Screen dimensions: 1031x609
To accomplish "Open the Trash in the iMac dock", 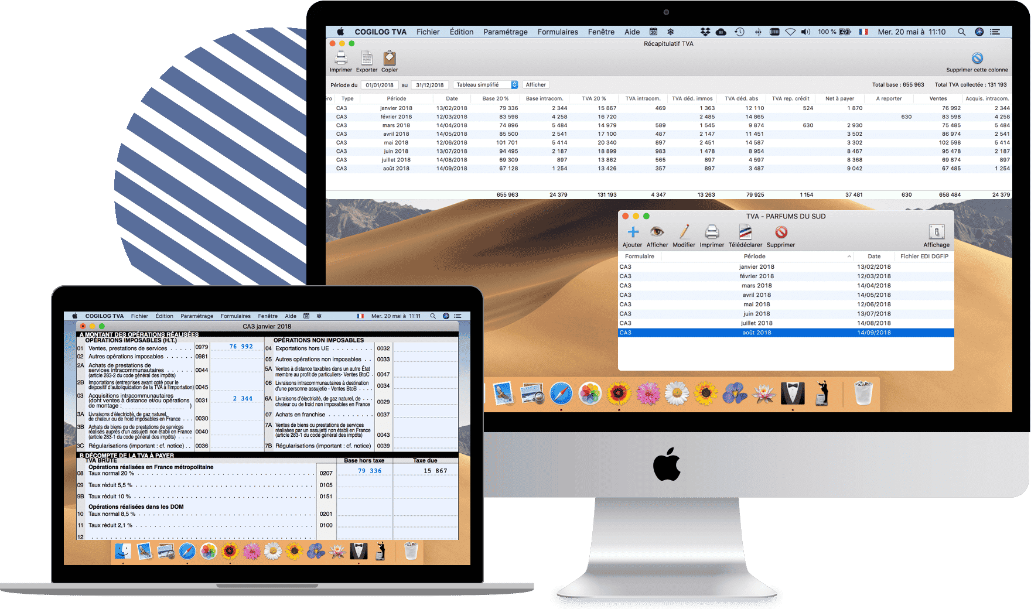I will tap(863, 393).
